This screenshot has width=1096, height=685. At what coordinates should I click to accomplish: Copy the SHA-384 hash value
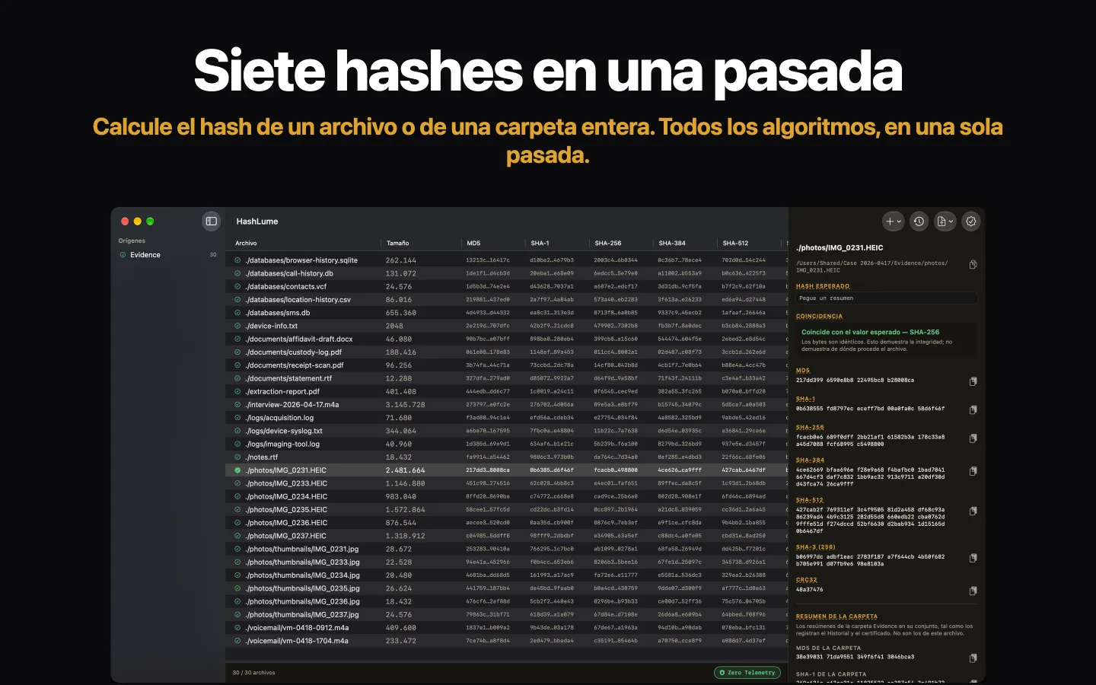pos(973,471)
